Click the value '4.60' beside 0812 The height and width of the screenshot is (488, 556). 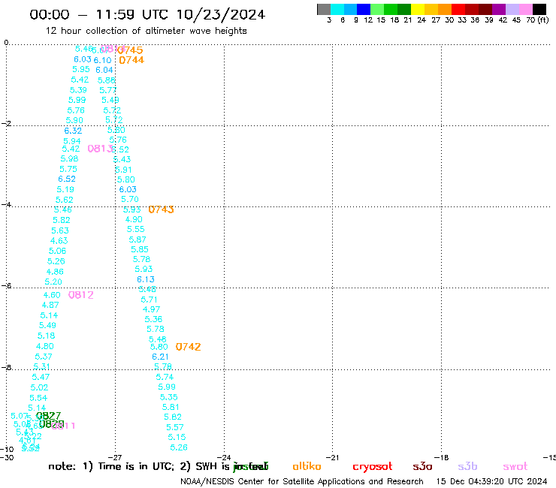52,295
